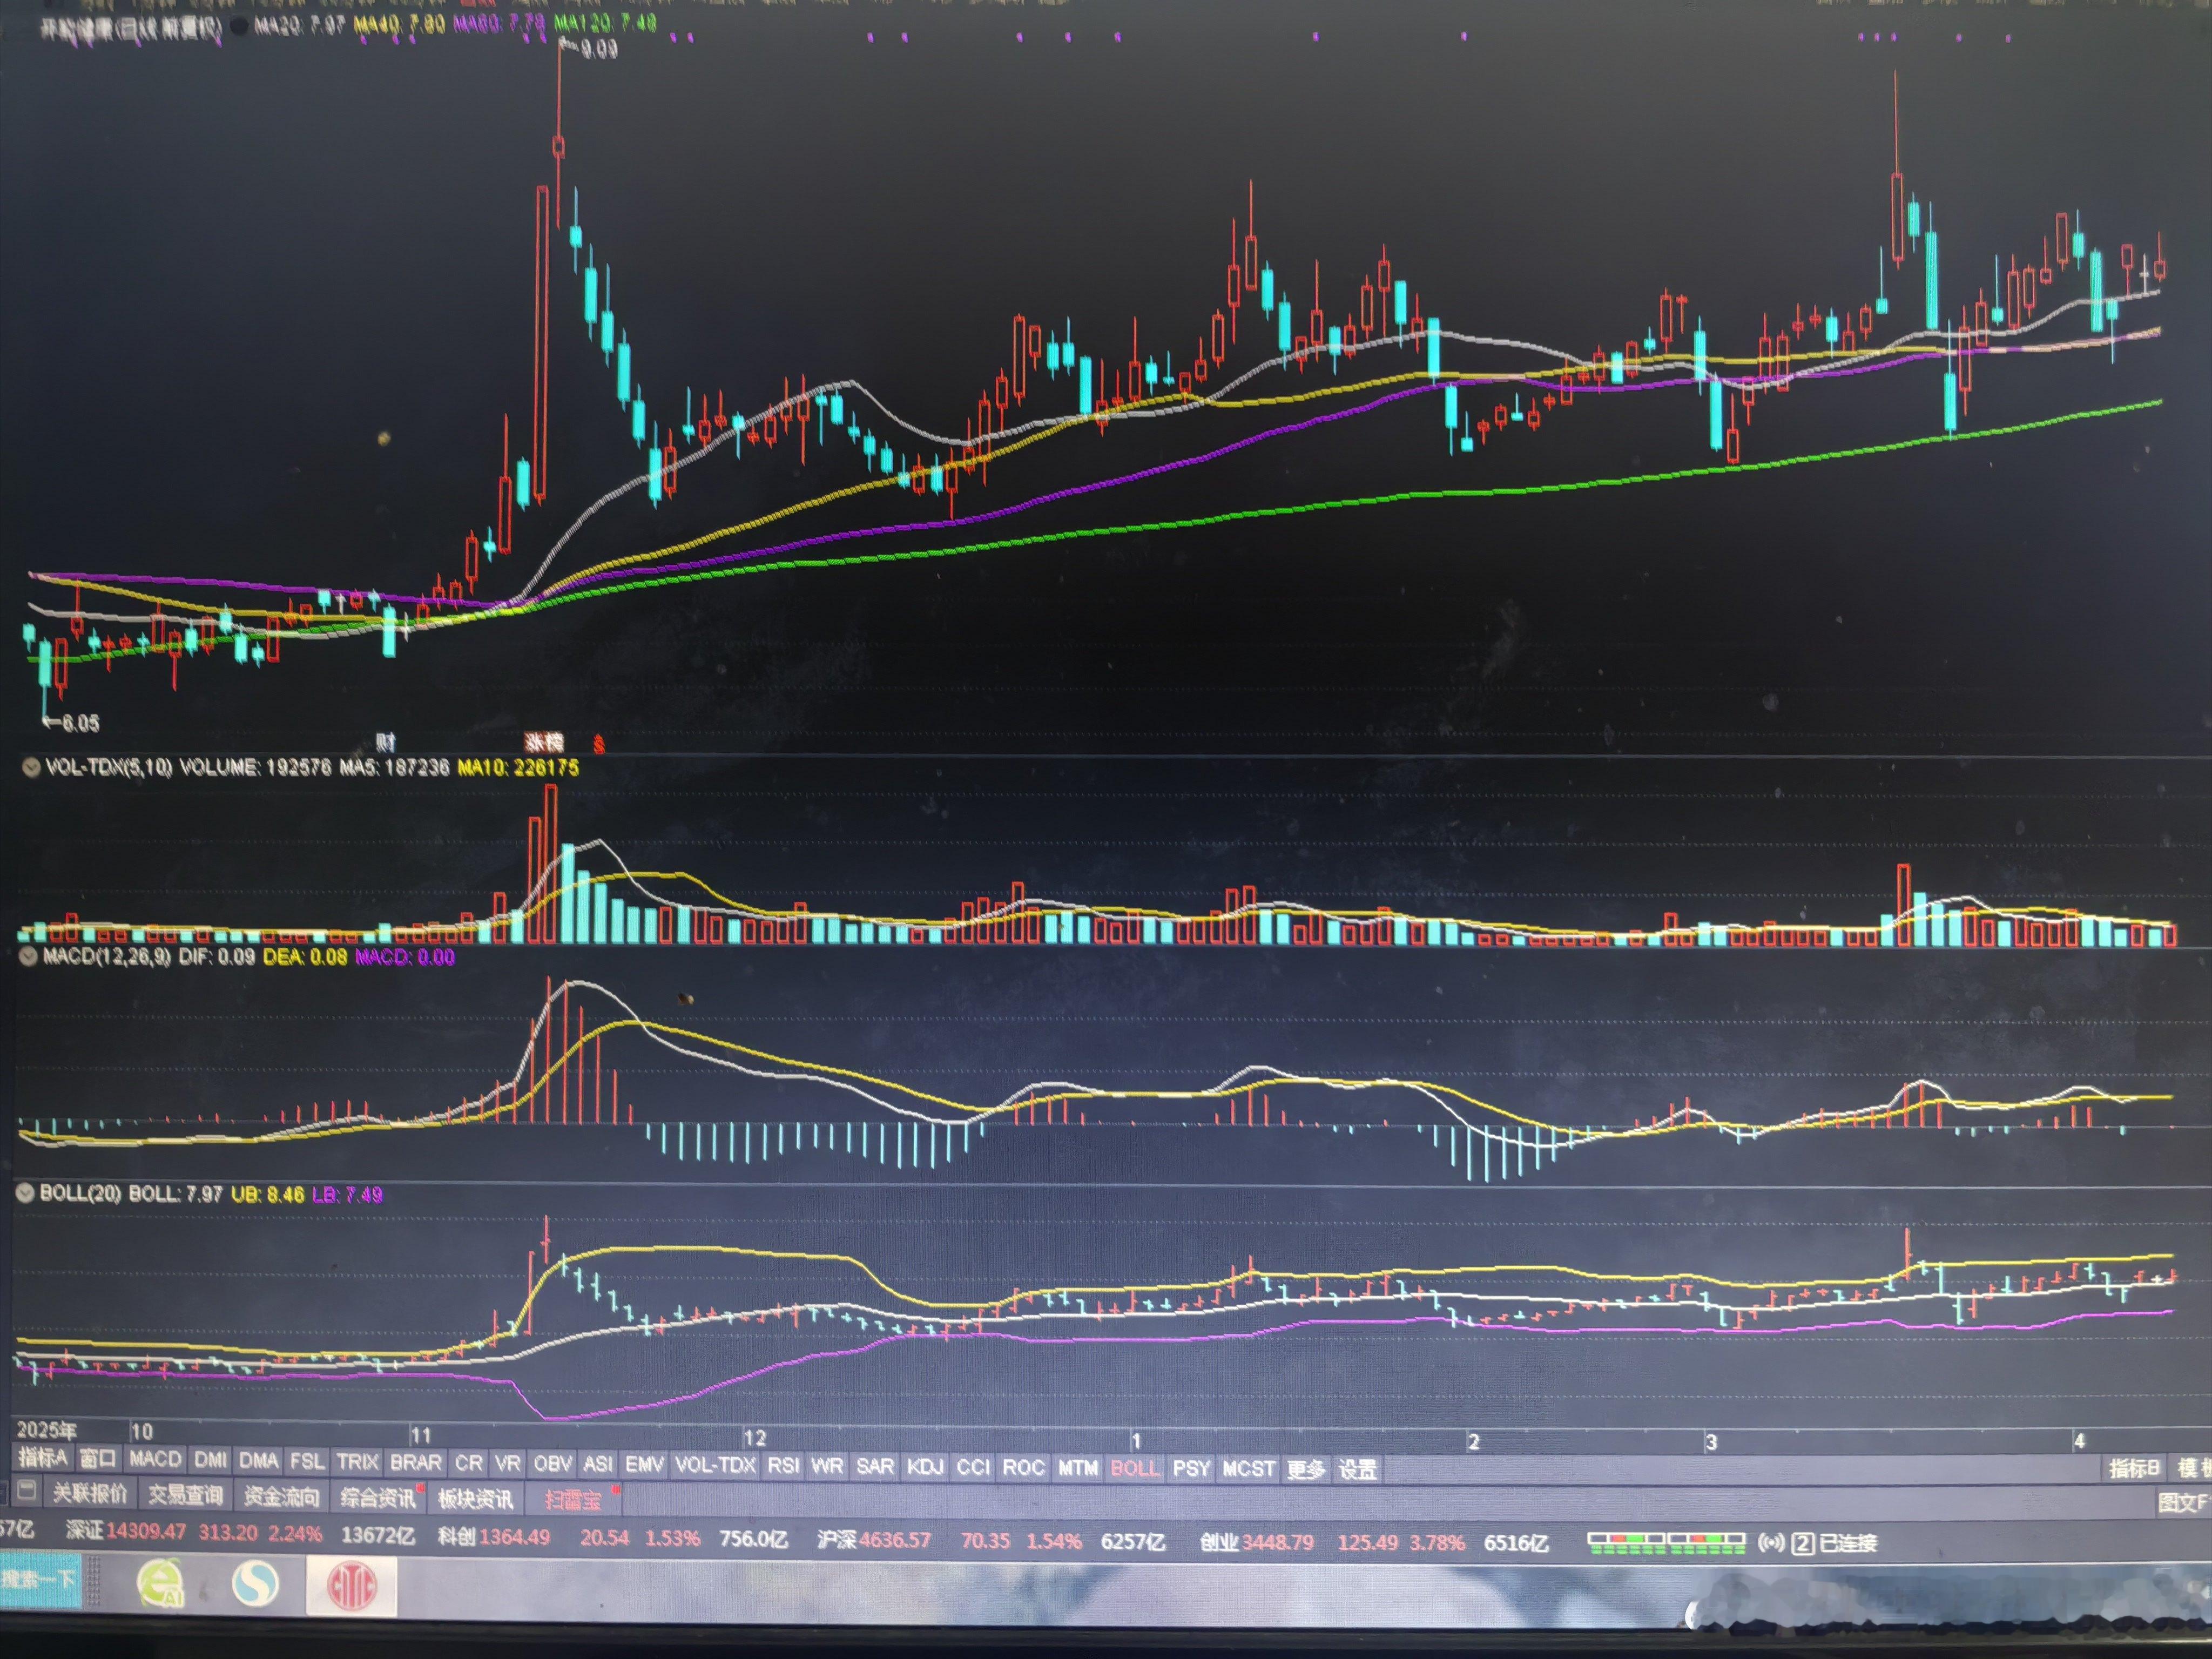
Task: Click the 搜索一下 search button on taskbar
Action: coord(38,1580)
